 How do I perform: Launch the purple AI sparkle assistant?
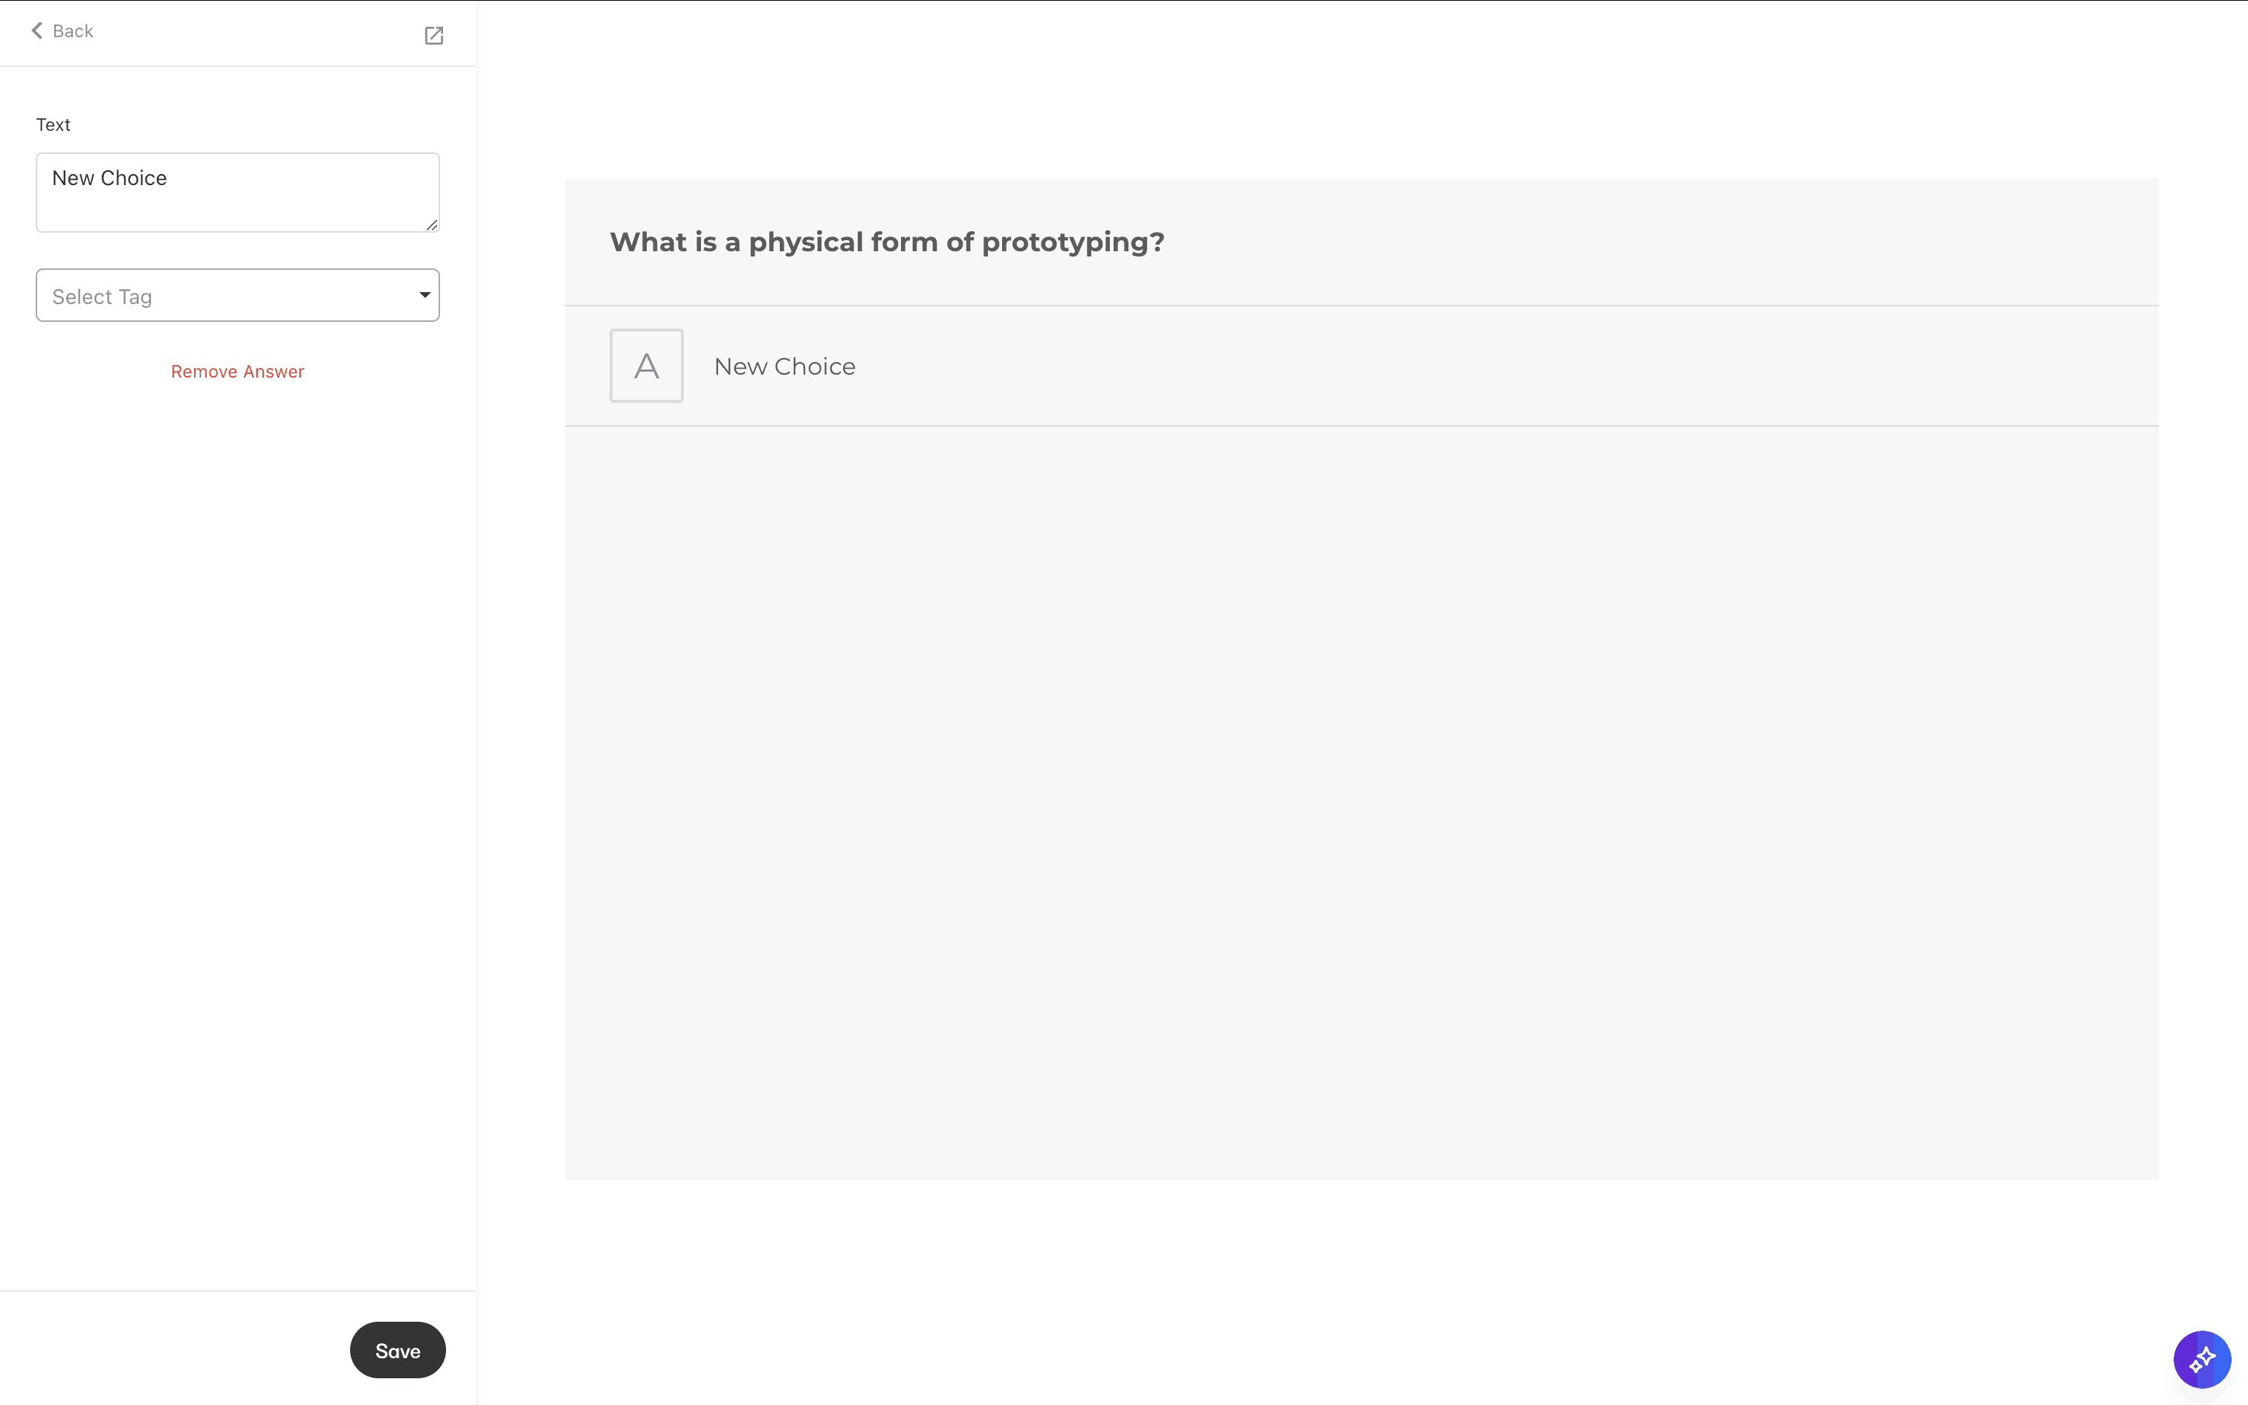click(x=2202, y=1360)
